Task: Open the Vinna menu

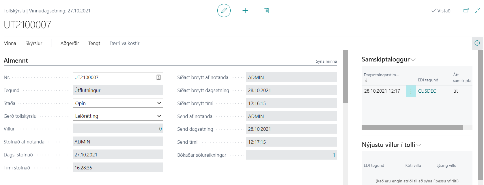Action: point(10,43)
